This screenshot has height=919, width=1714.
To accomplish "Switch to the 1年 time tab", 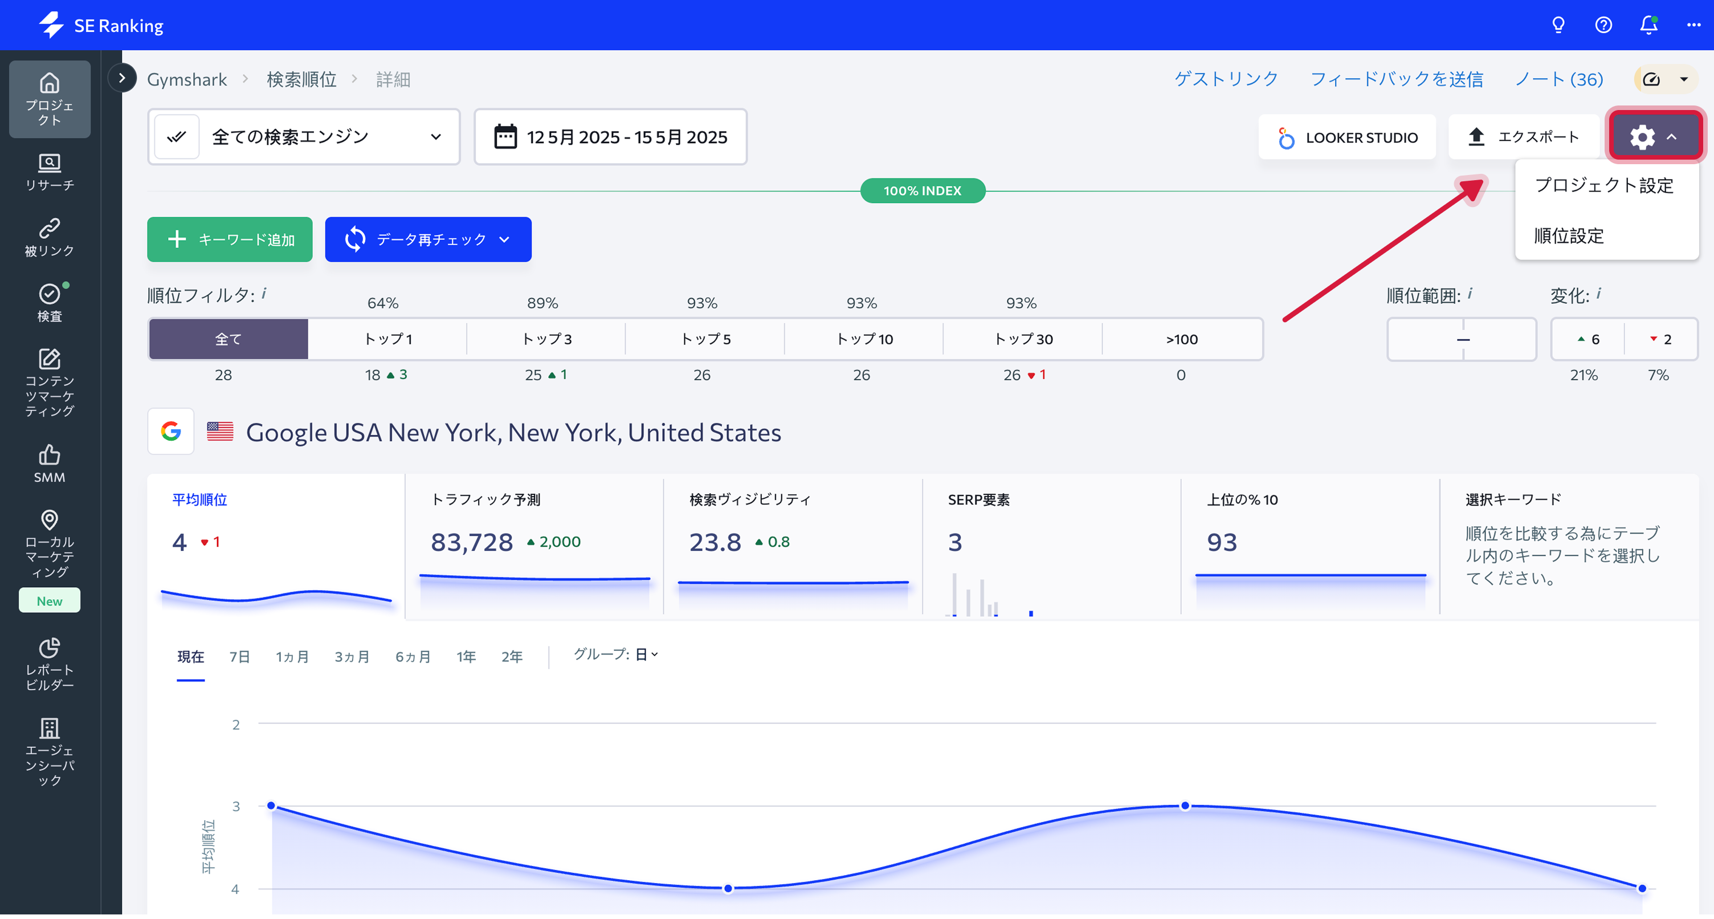I will coord(467,658).
